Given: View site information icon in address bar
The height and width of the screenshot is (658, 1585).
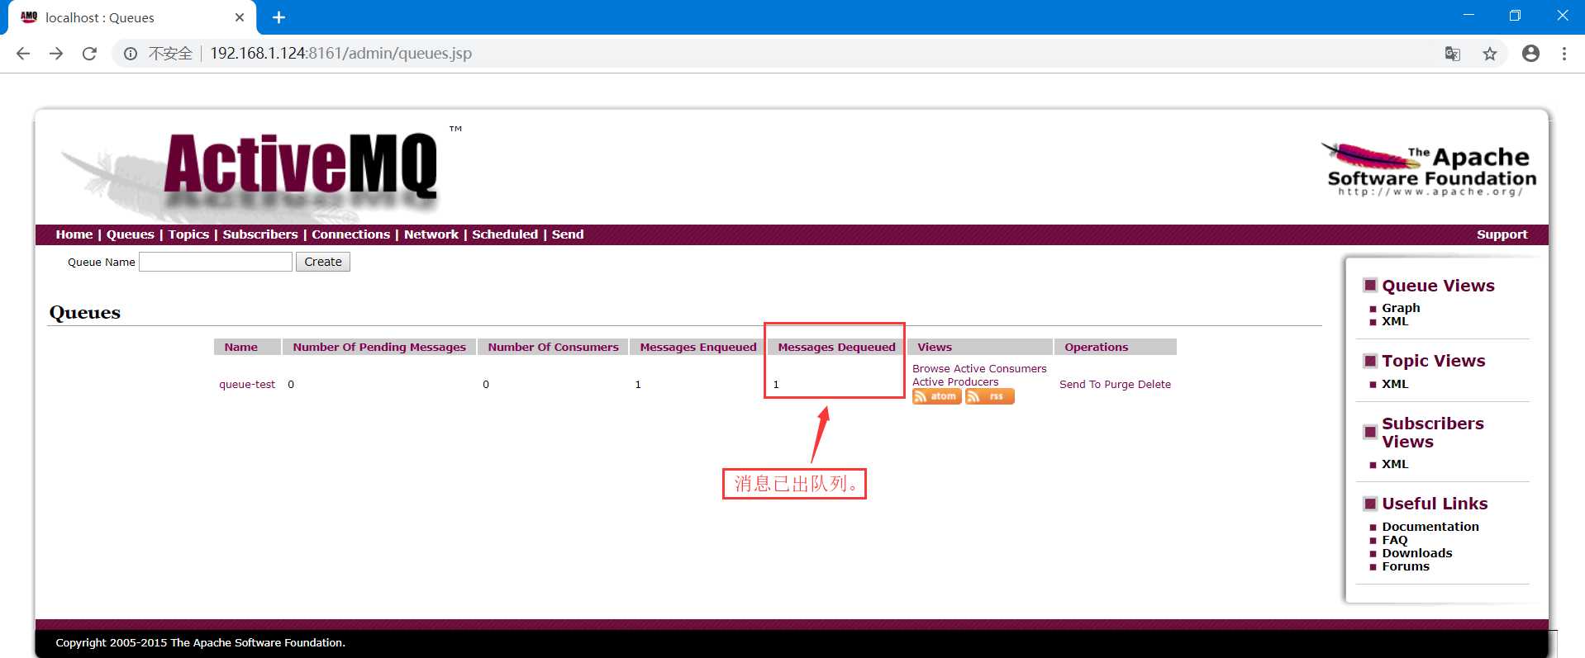Looking at the screenshot, I should pos(131,54).
